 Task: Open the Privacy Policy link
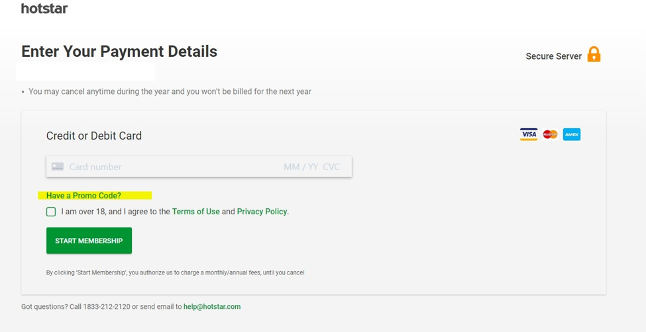click(262, 212)
